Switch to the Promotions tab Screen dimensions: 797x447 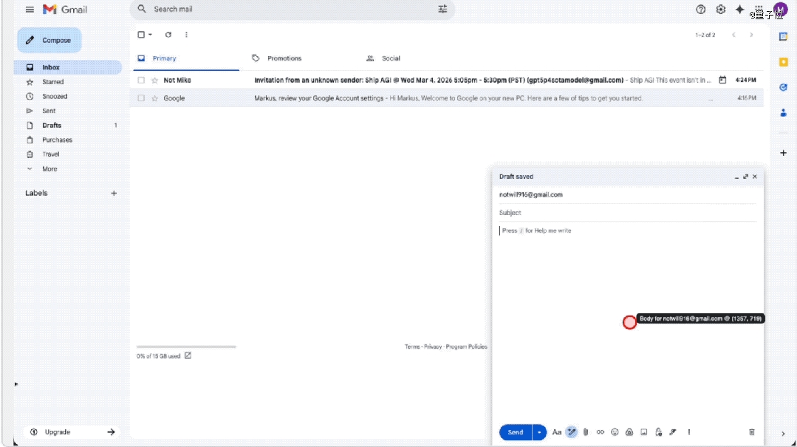(284, 58)
